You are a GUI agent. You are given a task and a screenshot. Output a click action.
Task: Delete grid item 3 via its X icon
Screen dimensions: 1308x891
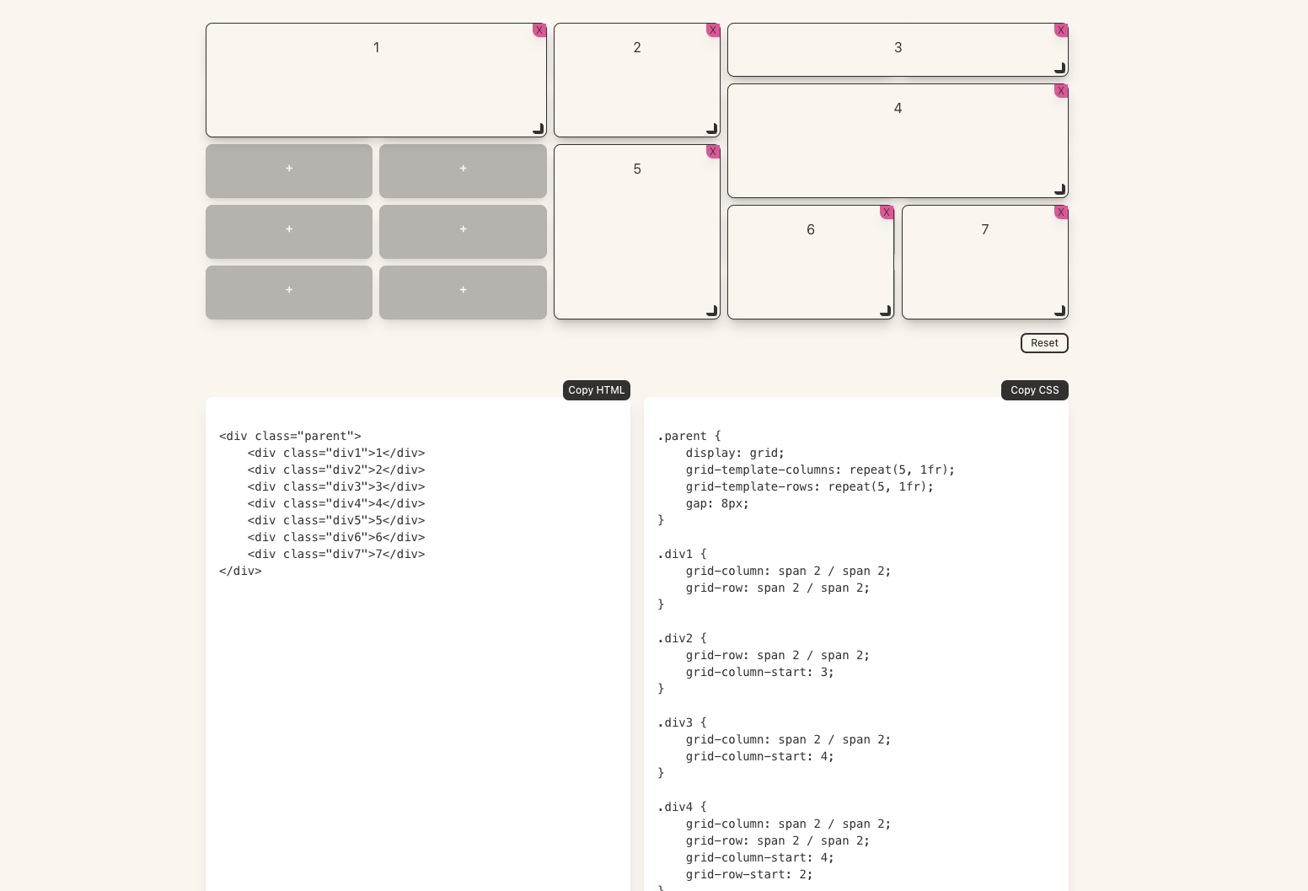[x=1060, y=30]
